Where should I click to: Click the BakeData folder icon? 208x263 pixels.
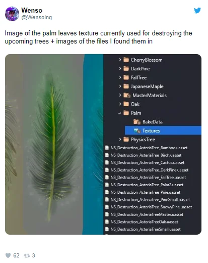[x=136, y=122]
